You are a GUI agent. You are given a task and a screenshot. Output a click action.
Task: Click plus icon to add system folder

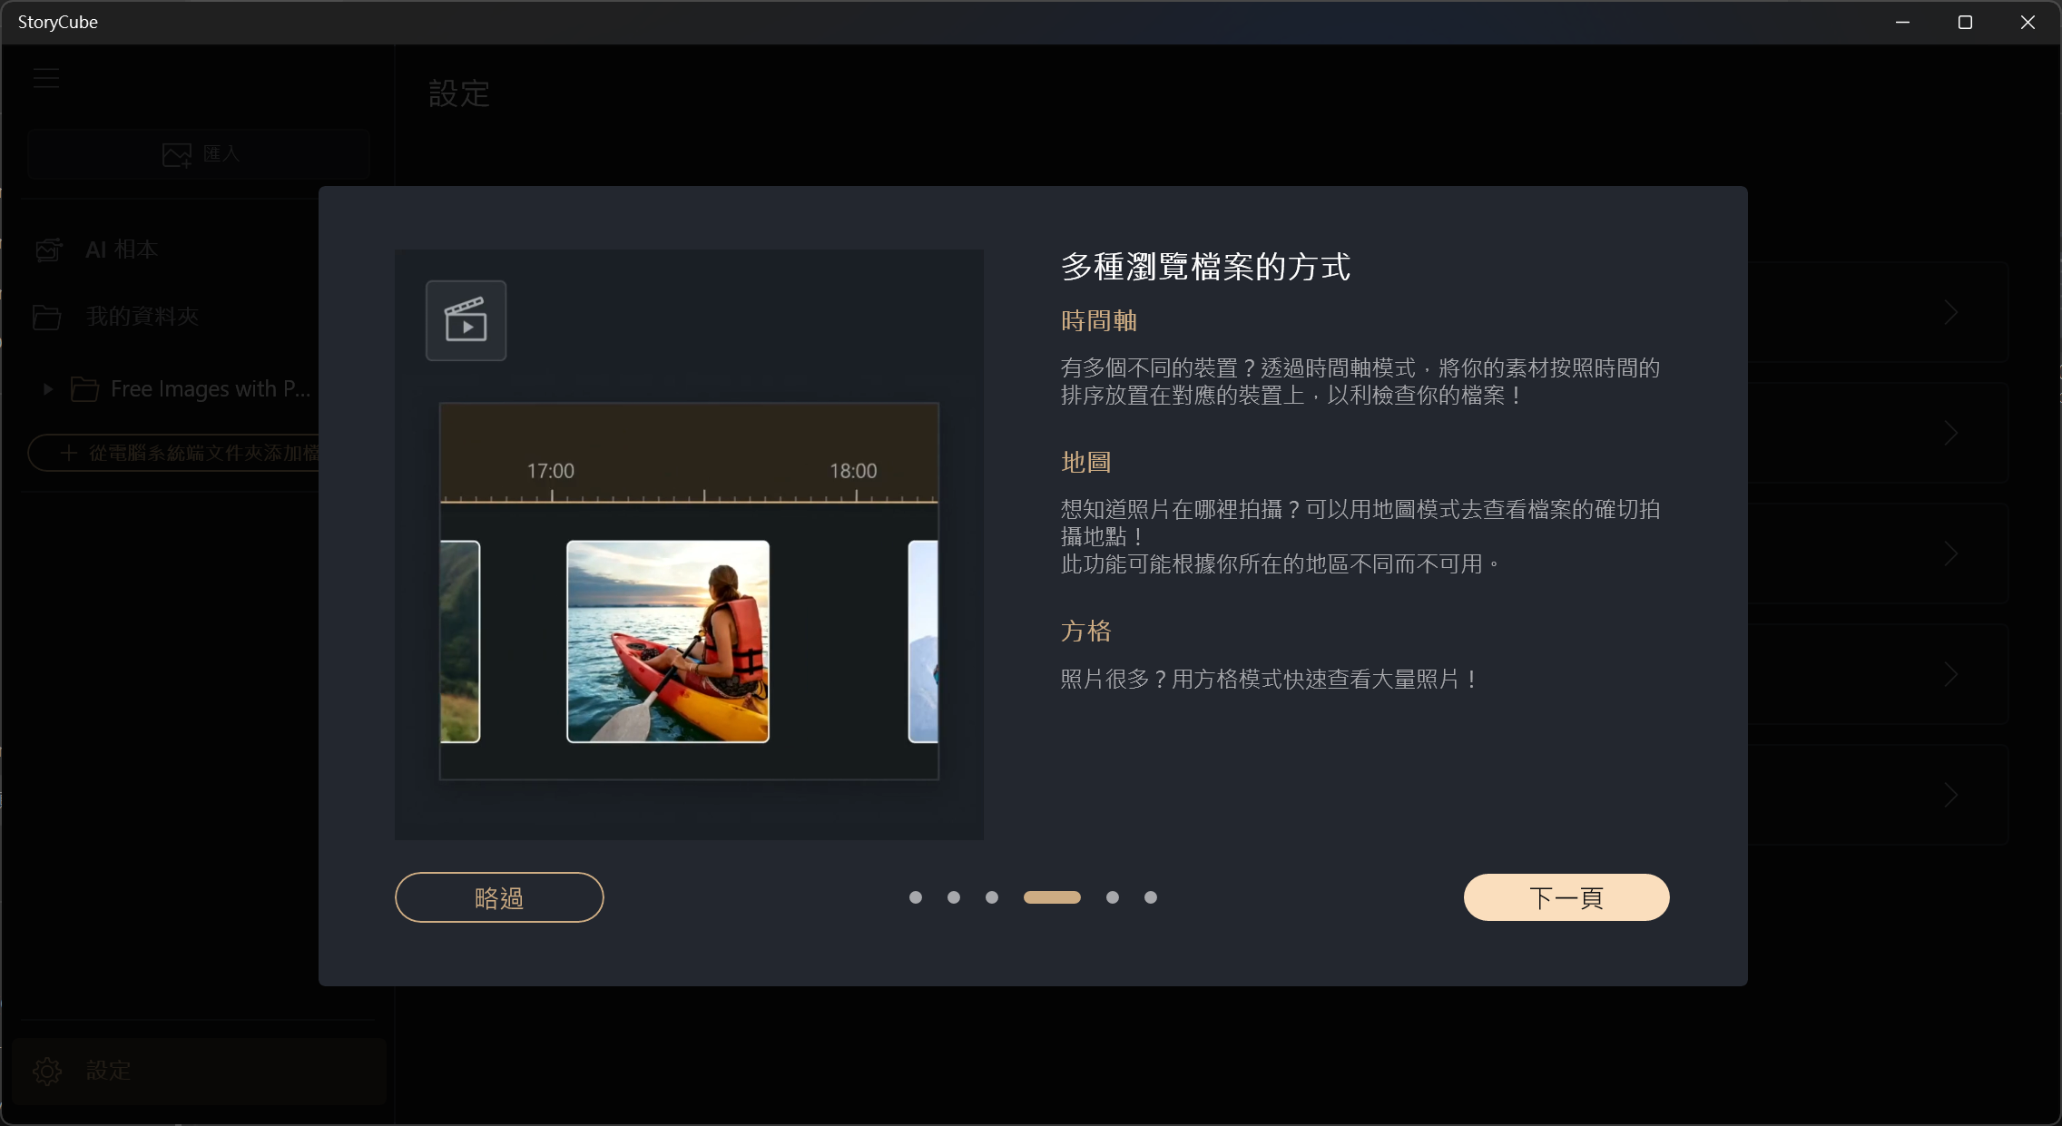pos(69,453)
